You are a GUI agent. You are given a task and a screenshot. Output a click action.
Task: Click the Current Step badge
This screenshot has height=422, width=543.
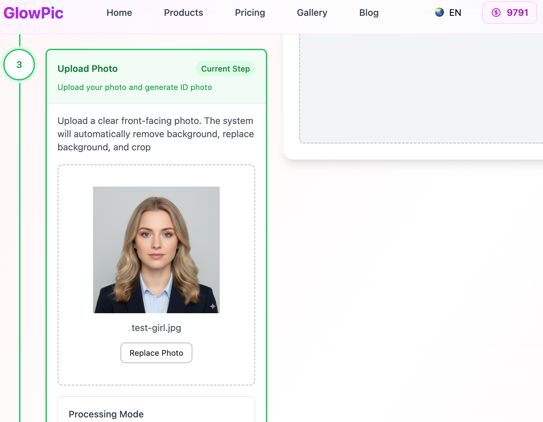coord(225,69)
